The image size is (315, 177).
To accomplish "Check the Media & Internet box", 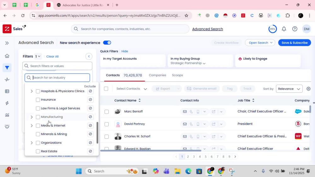I will tap(38, 126).
